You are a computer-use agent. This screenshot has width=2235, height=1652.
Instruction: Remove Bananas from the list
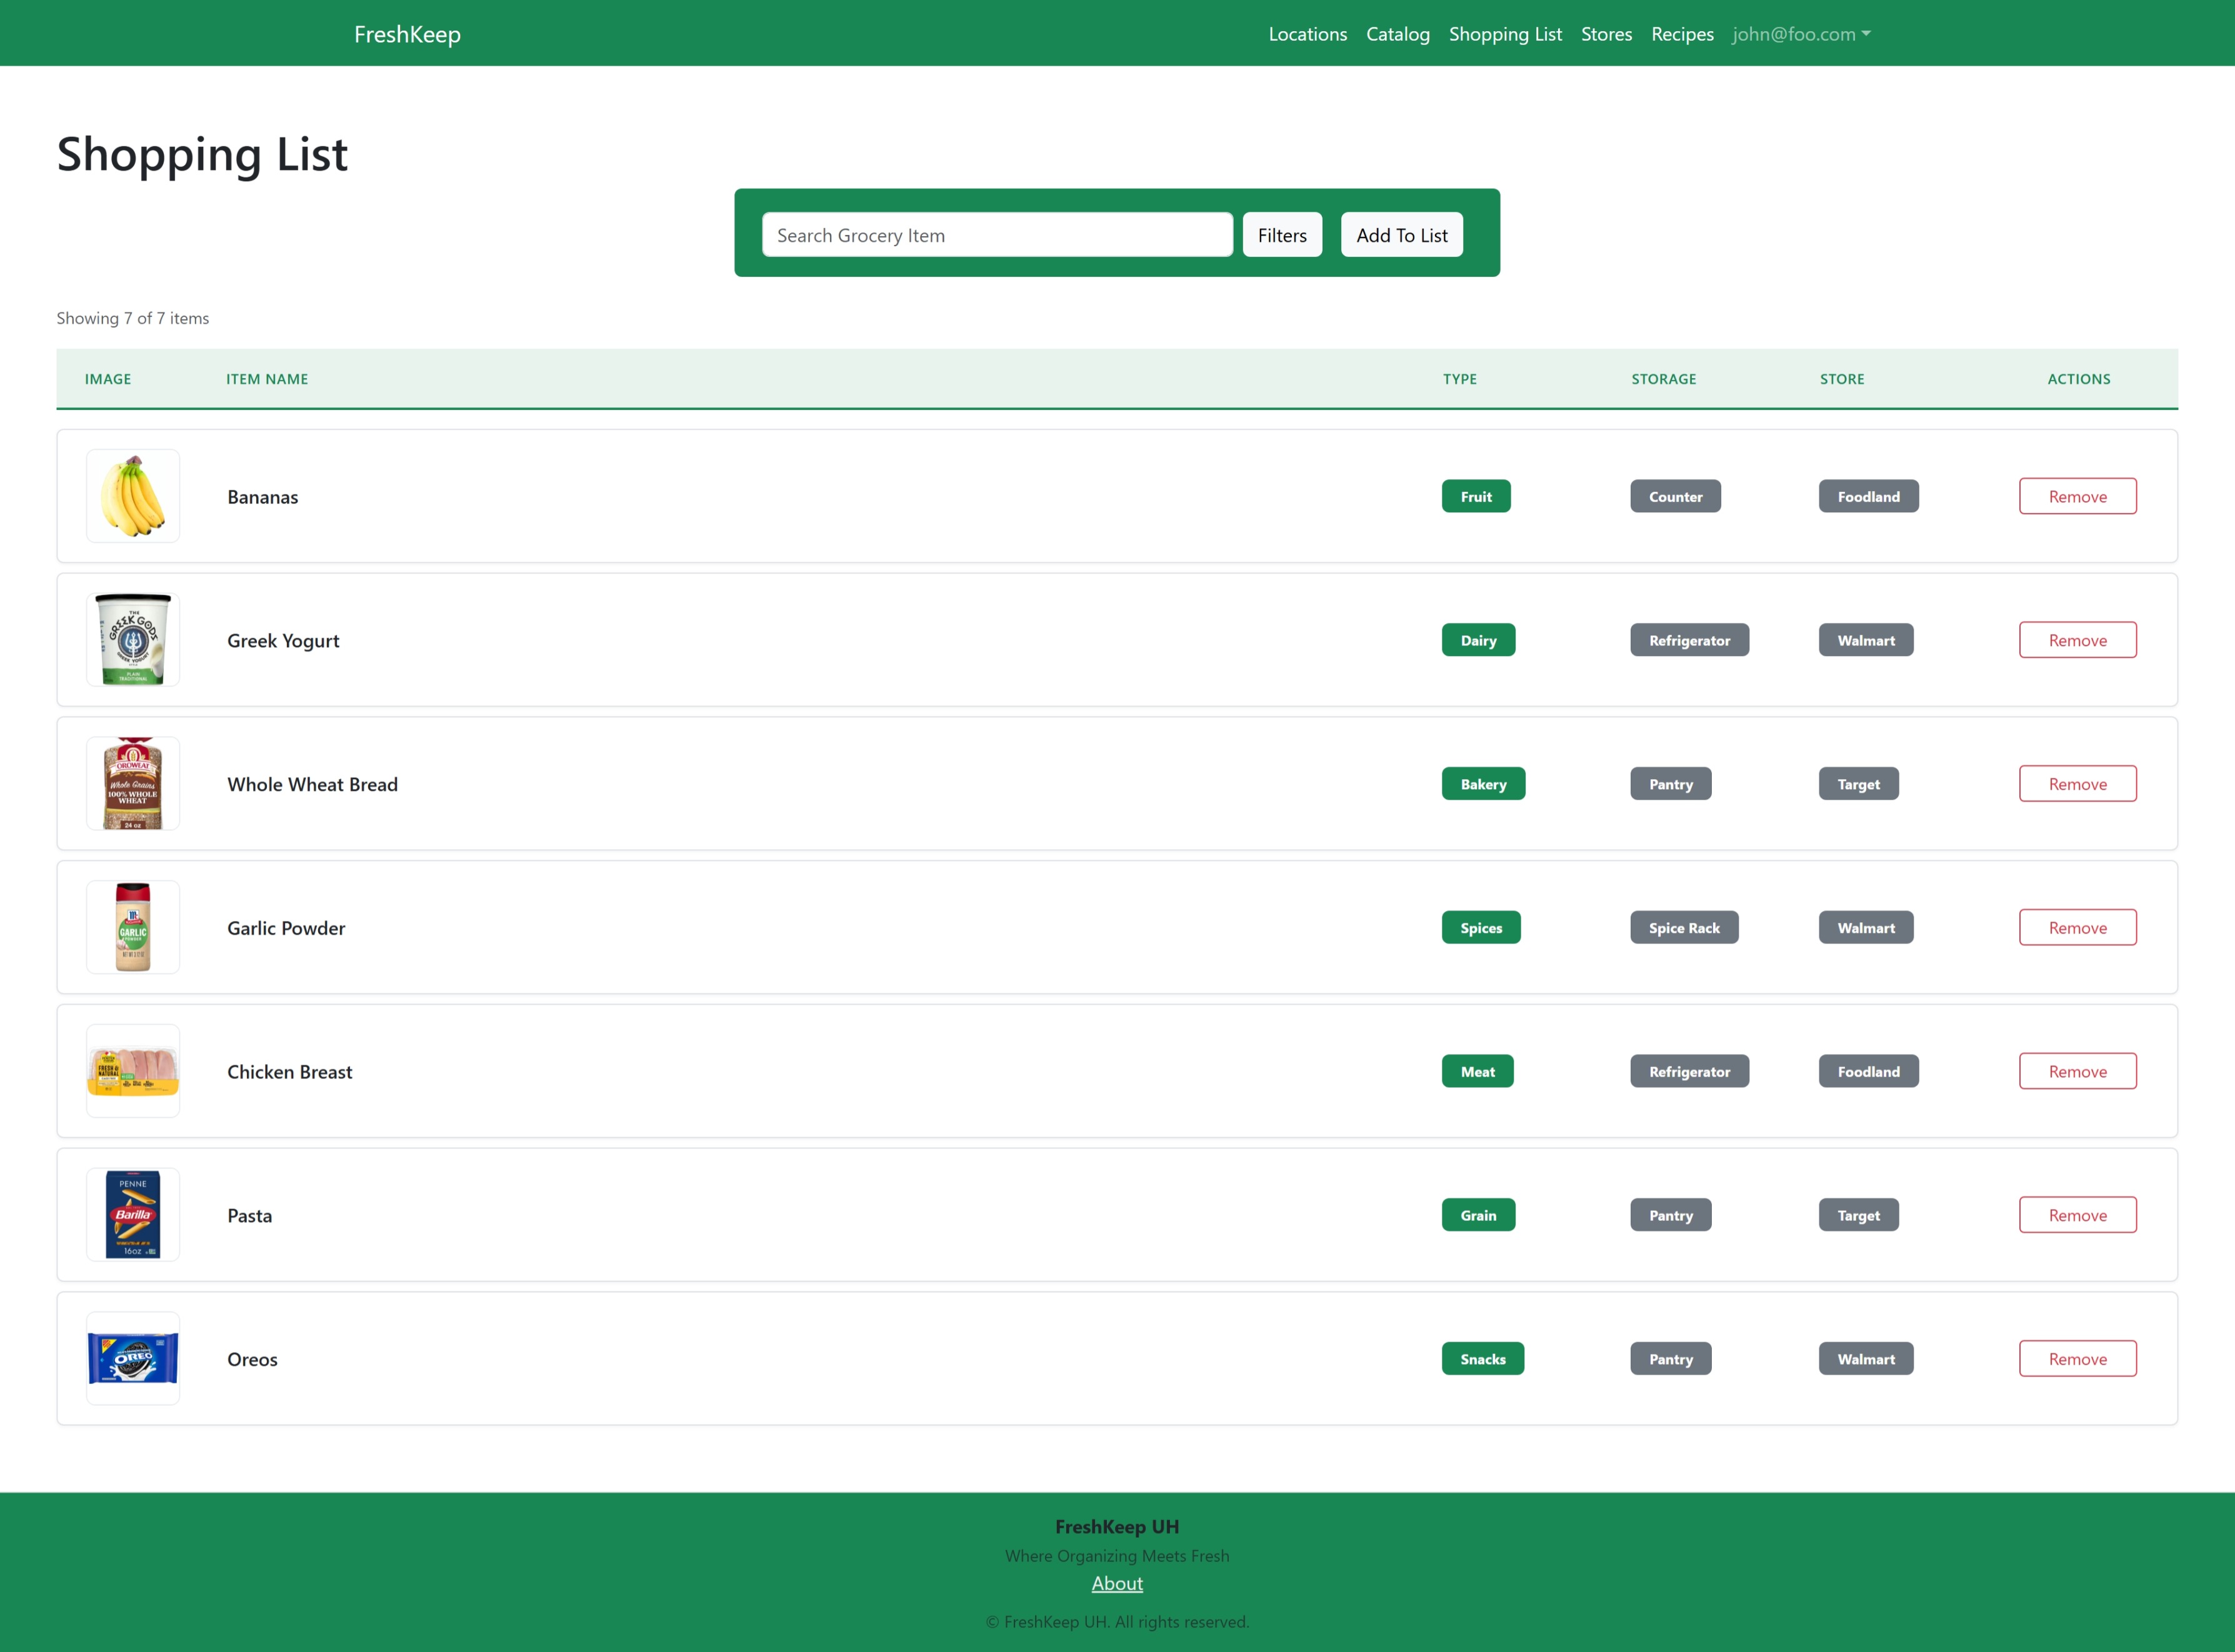[x=2077, y=496]
